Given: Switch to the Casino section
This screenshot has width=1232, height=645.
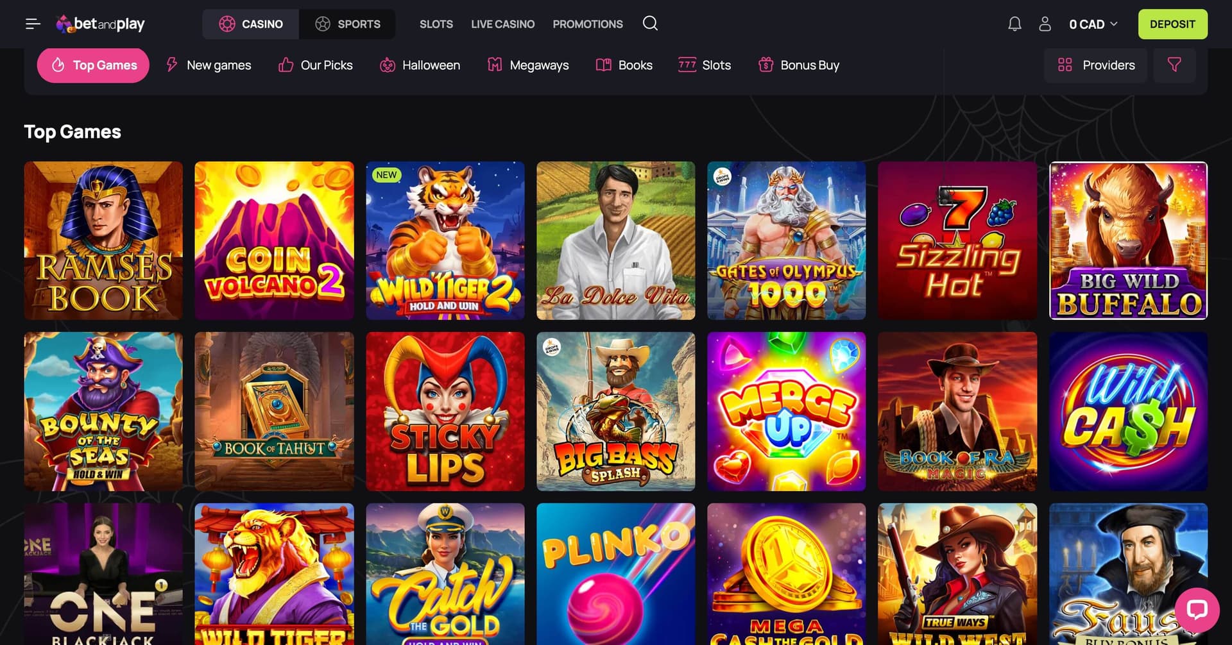Looking at the screenshot, I should [251, 24].
